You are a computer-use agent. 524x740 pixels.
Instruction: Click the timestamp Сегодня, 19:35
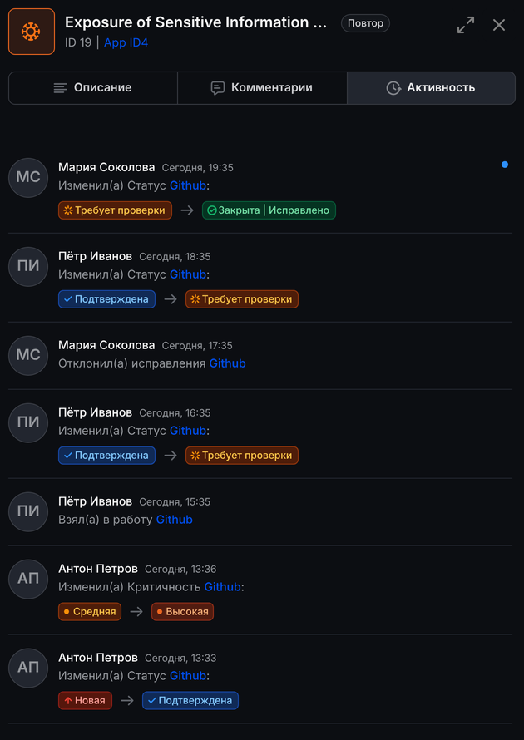pos(197,168)
